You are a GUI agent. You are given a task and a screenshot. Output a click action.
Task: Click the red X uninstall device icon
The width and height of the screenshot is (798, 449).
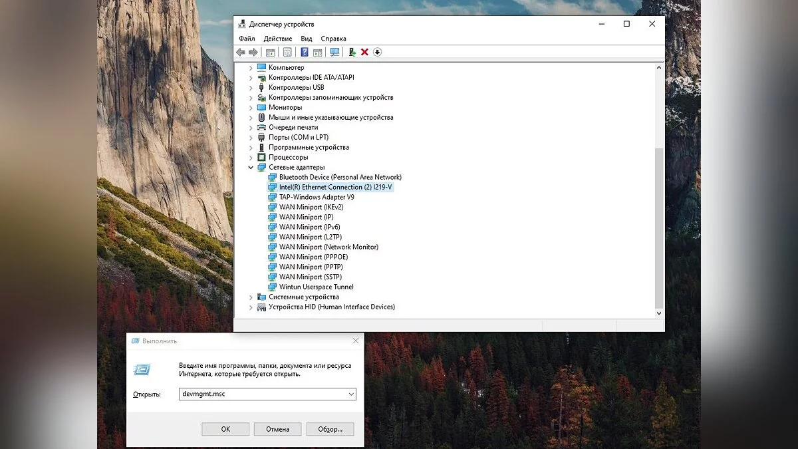[364, 52]
